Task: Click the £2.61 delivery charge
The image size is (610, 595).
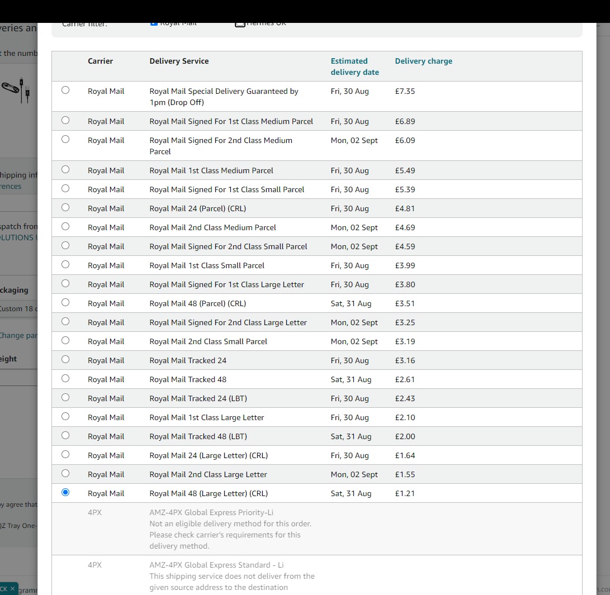Action: tap(405, 380)
